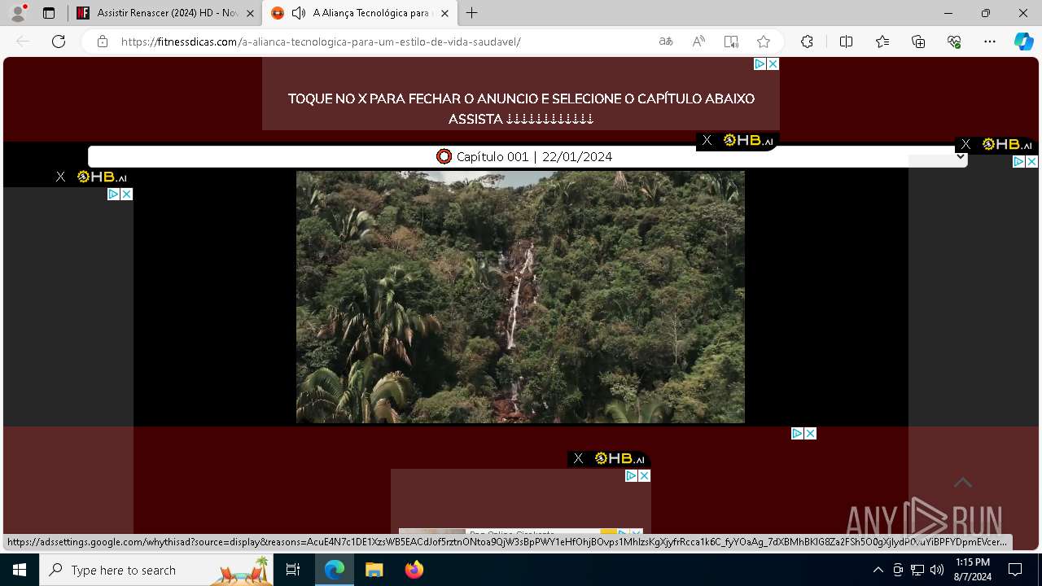Image resolution: width=1042 pixels, height=586 pixels.
Task: Close the ad below the video
Action: pyautogui.click(x=810, y=433)
